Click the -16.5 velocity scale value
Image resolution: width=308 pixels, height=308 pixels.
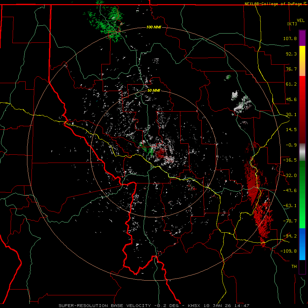point(290,160)
